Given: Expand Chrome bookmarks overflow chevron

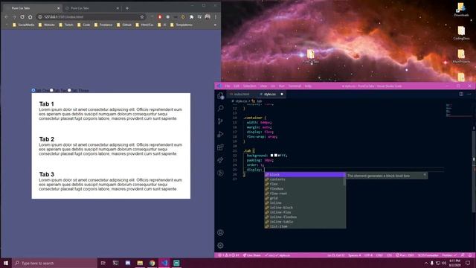Looking at the screenshot, I should pyautogui.click(x=215, y=25).
